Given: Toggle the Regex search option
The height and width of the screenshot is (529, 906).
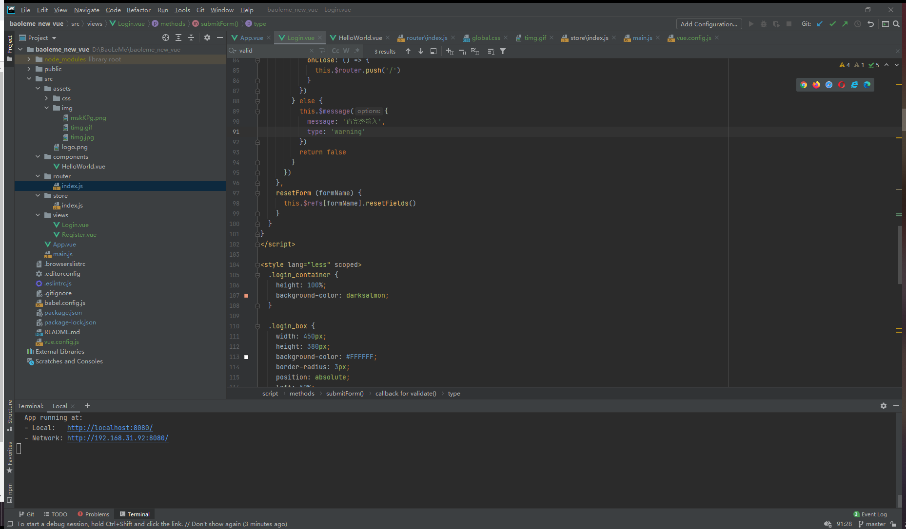Looking at the screenshot, I should tap(357, 51).
